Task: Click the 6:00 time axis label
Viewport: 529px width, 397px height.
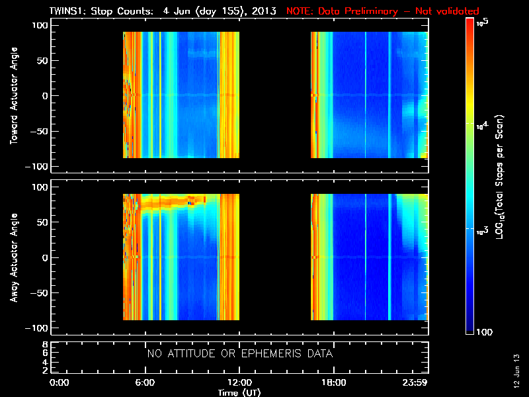Action: click(x=145, y=382)
